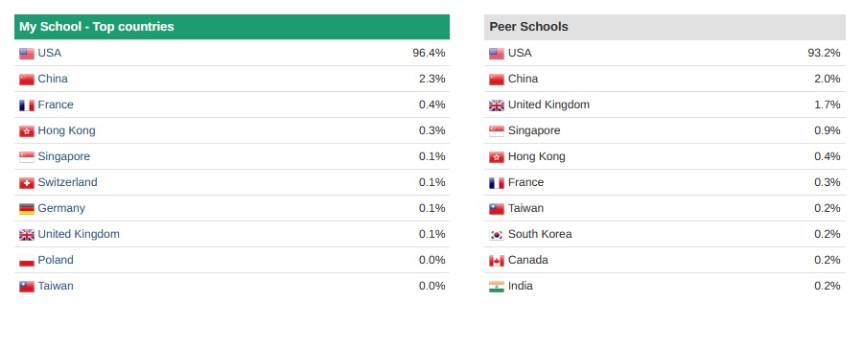The image size is (863, 349).
Task: Click the China flag icon in My School
Action: pyautogui.click(x=27, y=80)
